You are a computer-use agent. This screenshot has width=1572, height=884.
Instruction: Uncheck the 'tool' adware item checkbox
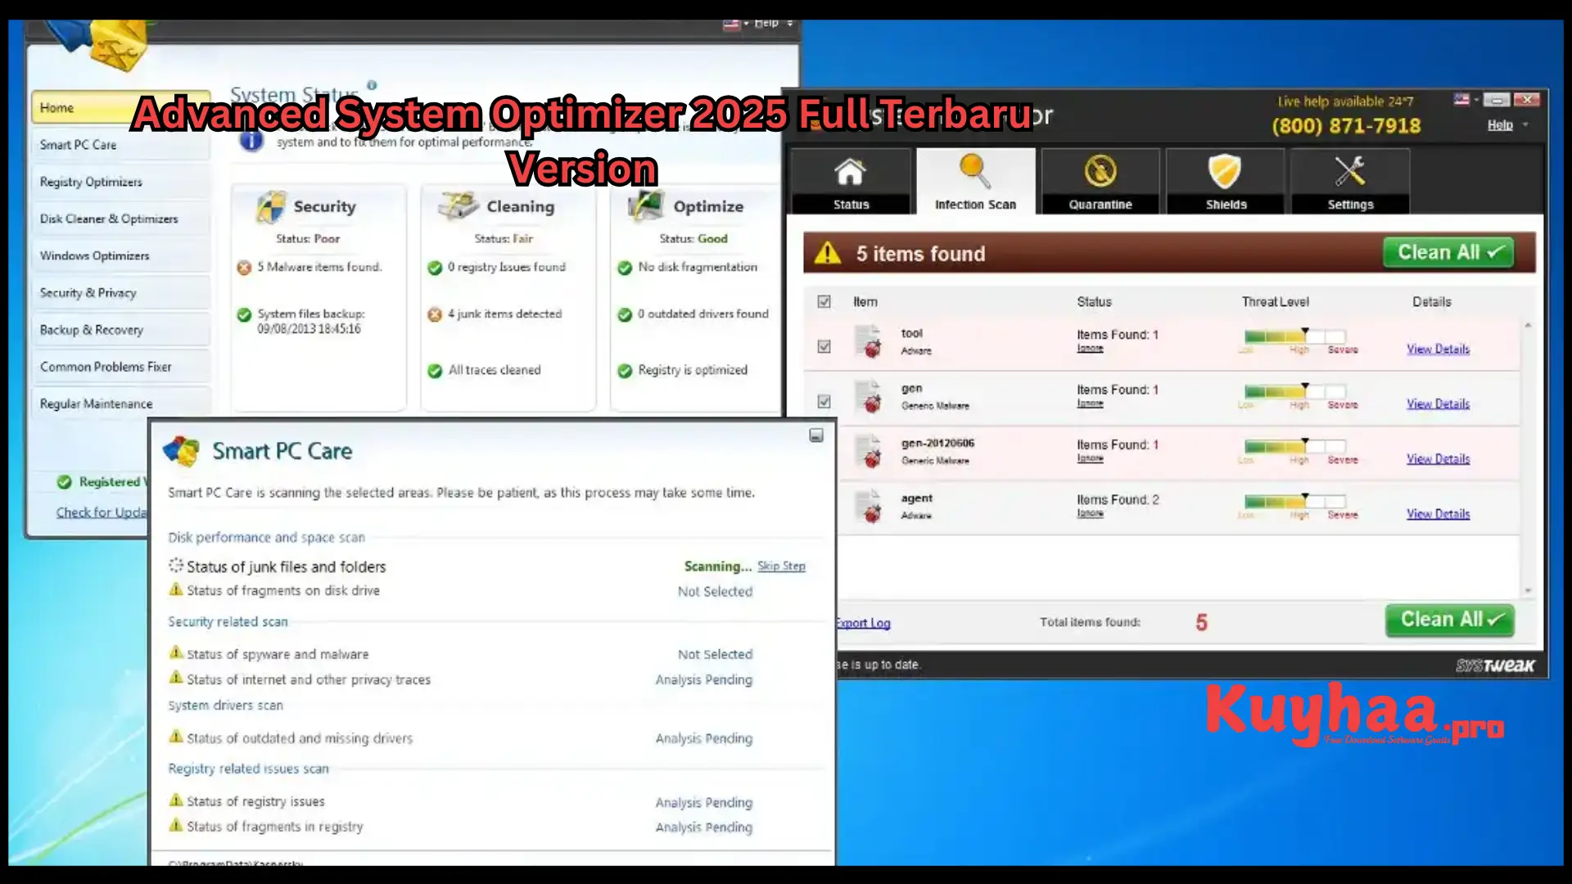click(x=824, y=345)
